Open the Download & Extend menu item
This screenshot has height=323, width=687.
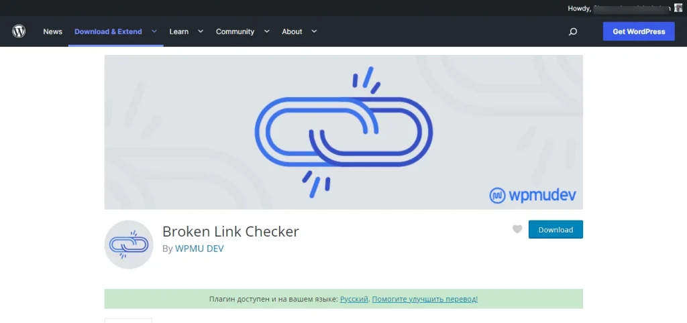click(x=108, y=31)
